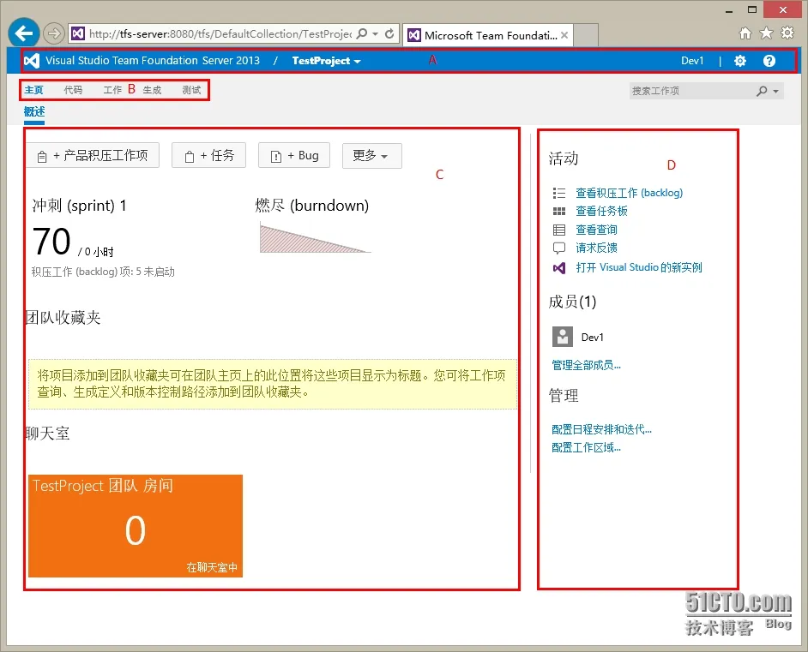Select the 代码 navigation tab

click(73, 90)
